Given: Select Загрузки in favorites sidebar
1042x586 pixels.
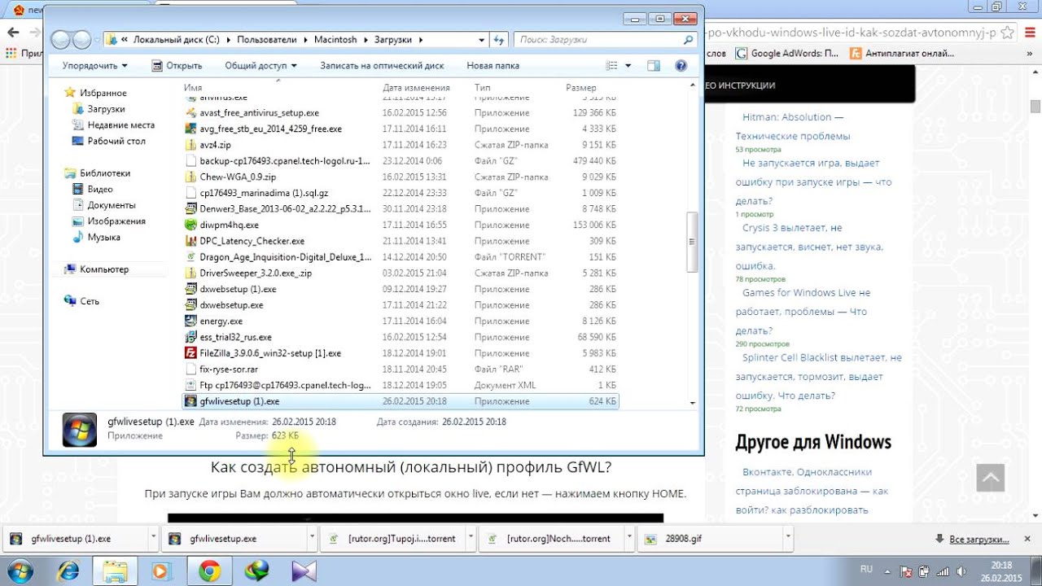Looking at the screenshot, I should tap(107, 109).
